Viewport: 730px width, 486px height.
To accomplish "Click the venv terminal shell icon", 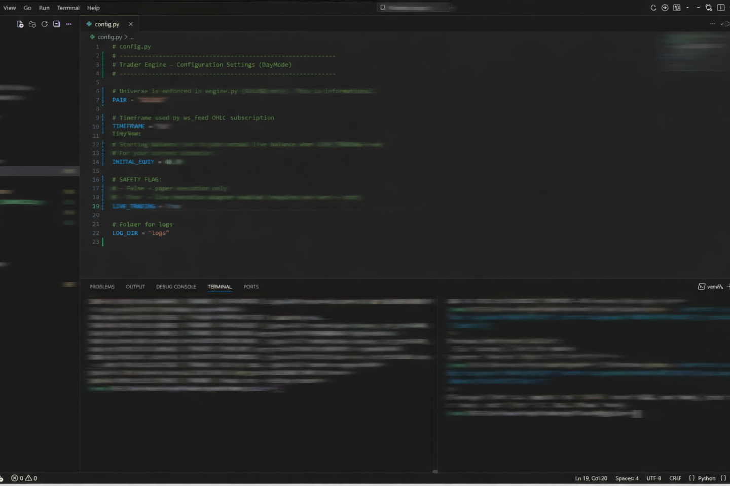I will [x=702, y=287].
